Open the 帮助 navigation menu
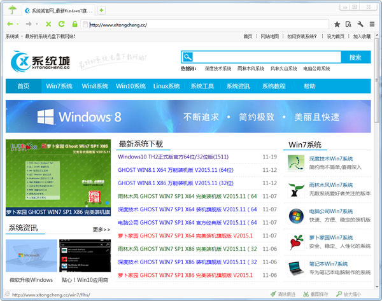The image size is (382, 301). [309, 86]
